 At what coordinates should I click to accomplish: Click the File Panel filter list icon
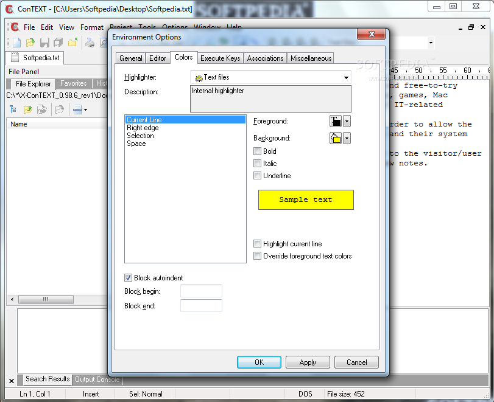pyautogui.click(x=77, y=109)
